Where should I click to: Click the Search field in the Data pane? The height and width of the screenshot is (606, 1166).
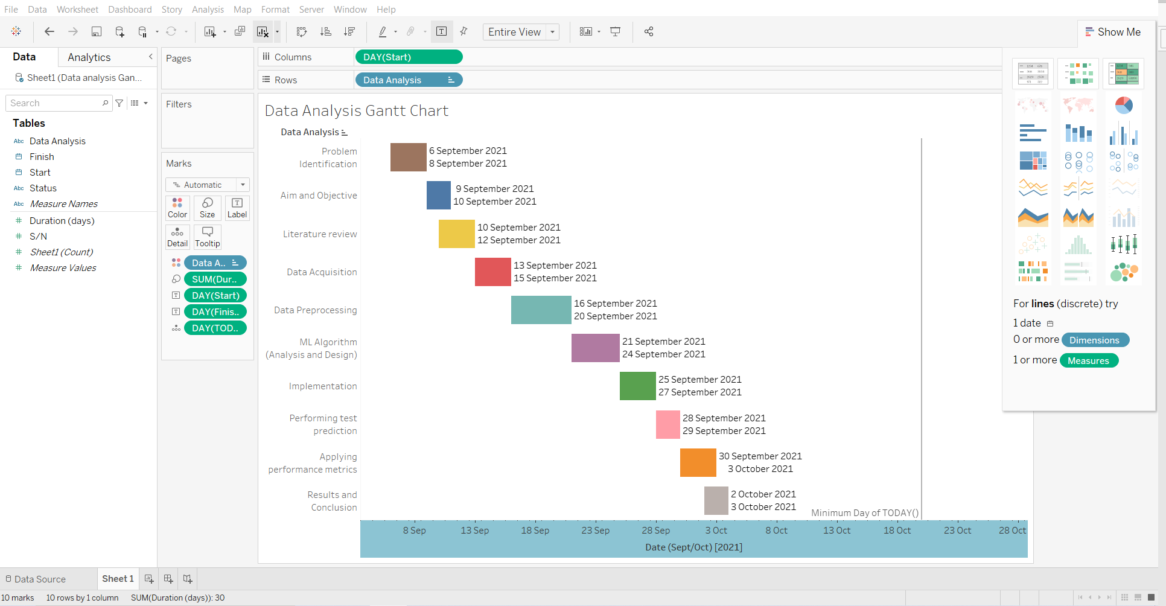click(54, 103)
